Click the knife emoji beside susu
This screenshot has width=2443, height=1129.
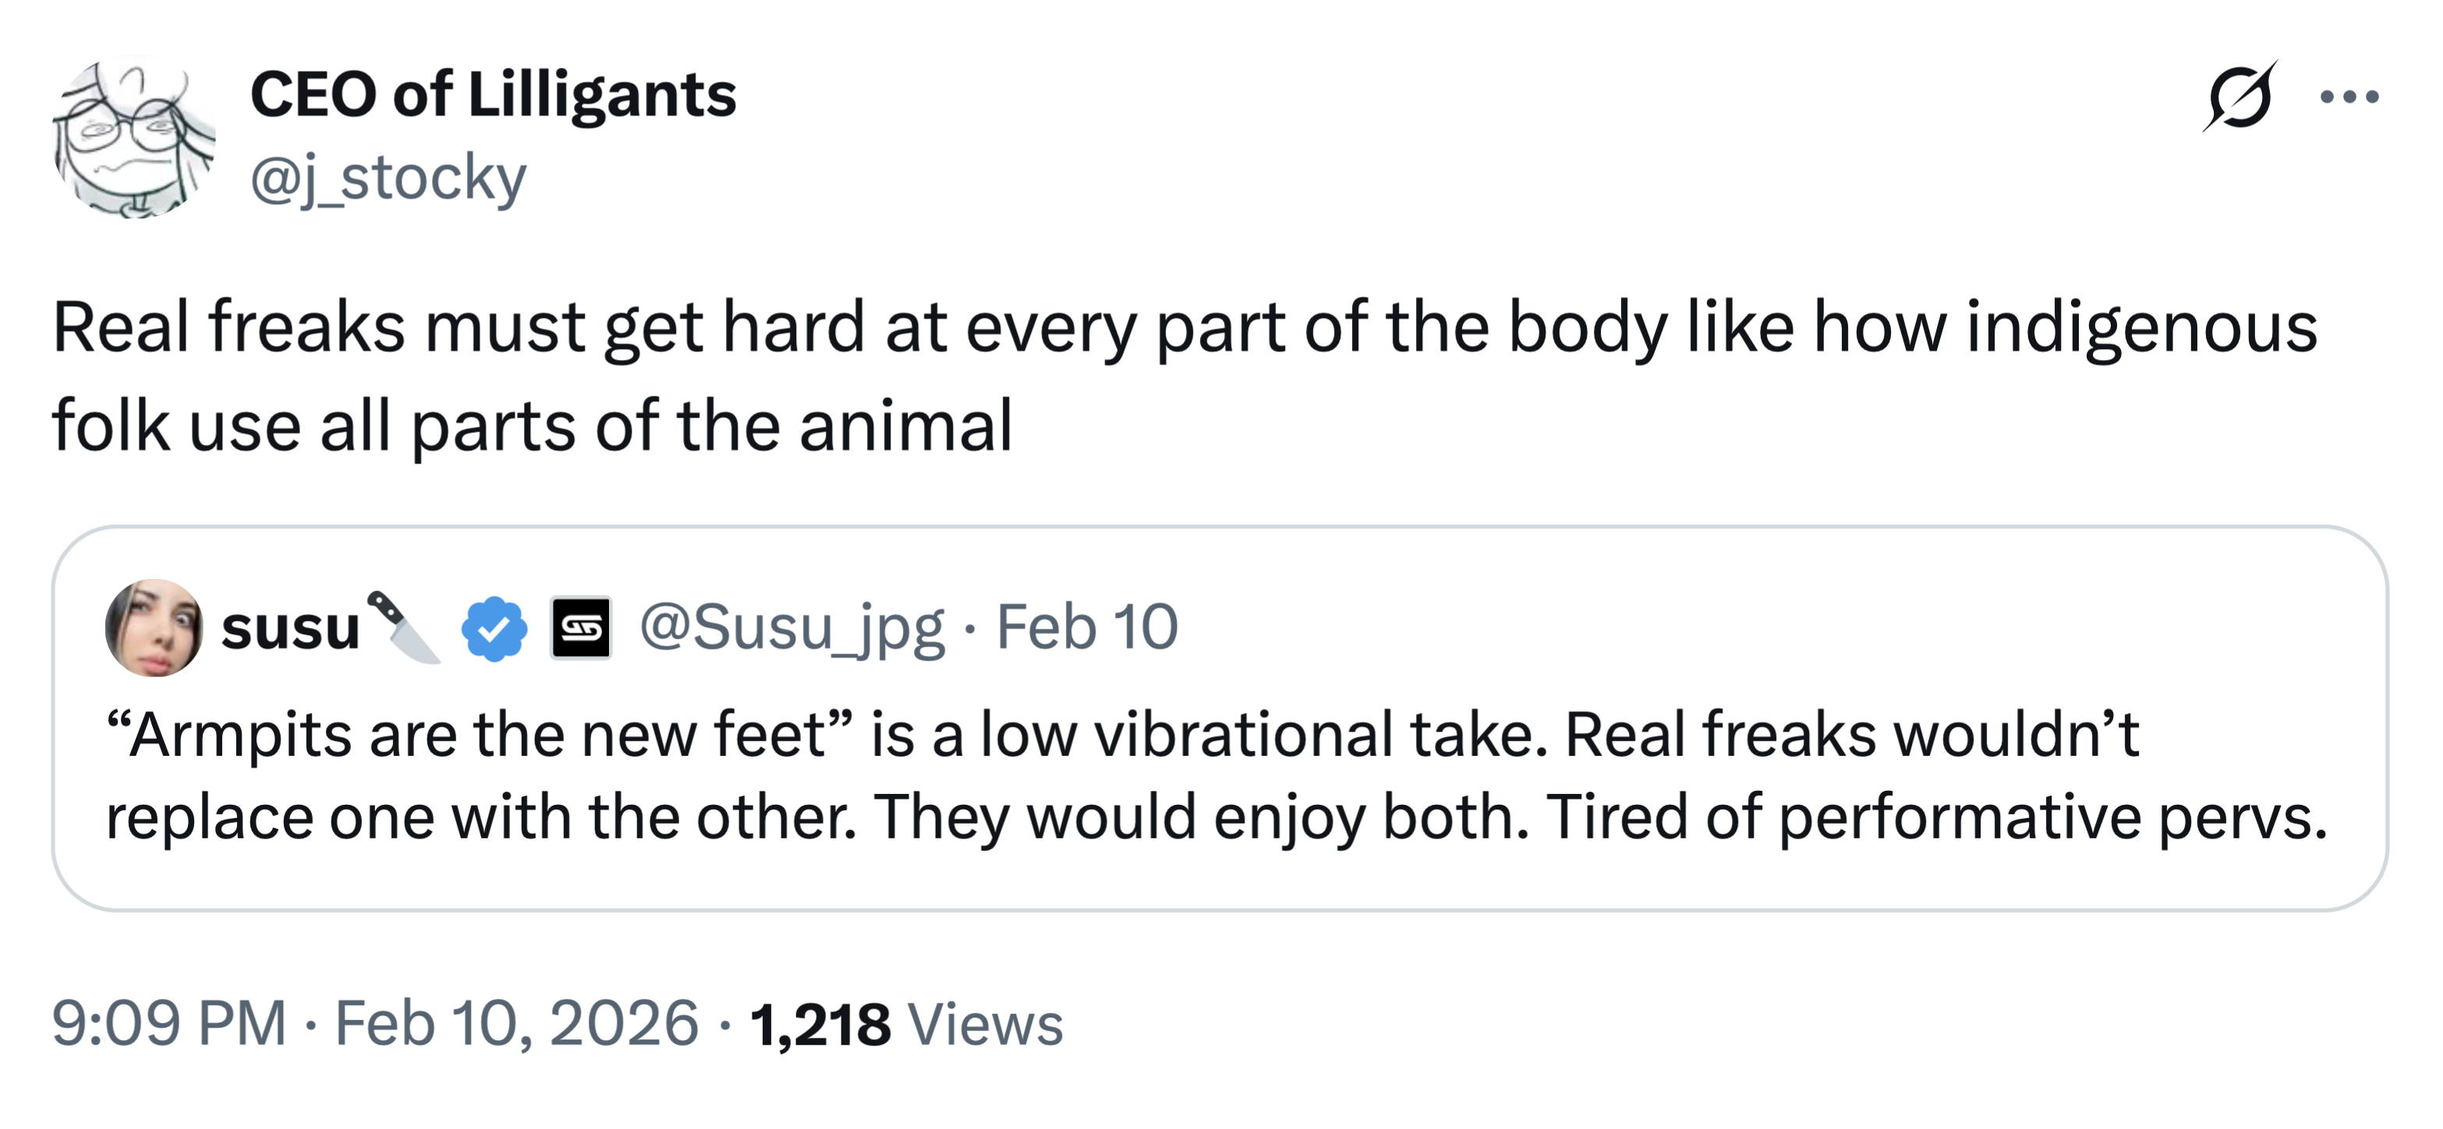[404, 627]
